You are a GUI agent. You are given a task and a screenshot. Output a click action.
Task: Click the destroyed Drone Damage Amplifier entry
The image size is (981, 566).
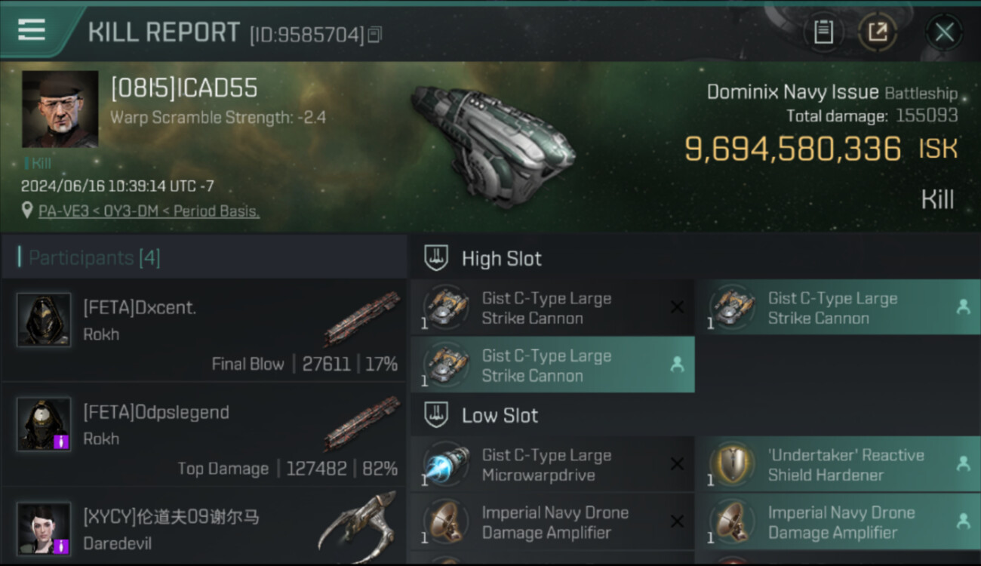click(x=552, y=522)
